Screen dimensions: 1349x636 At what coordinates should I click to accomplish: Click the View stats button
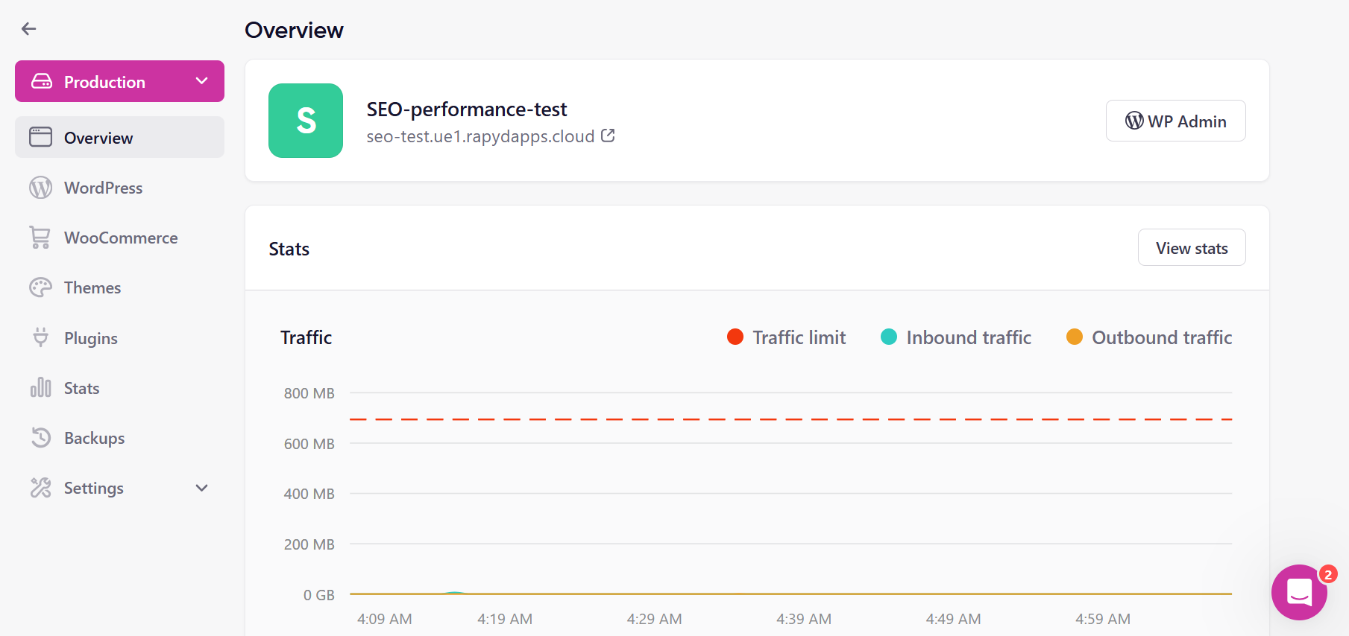[x=1191, y=247]
